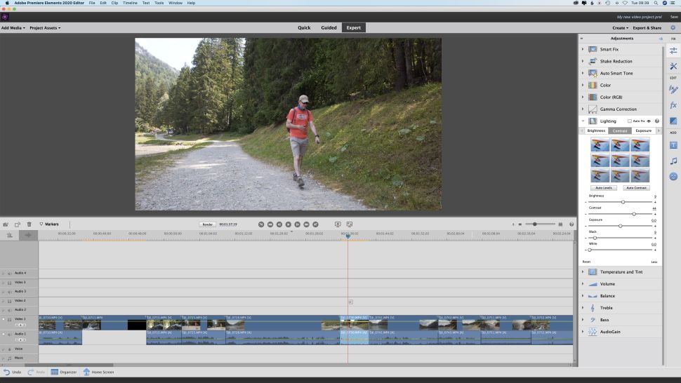Click the icon left of the trash
681x383 pixels.
pos(18,224)
